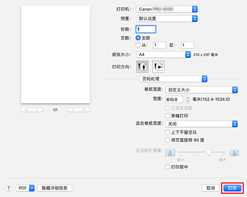This screenshot has height=197, width=247.
Task: Click the 210 x 297 毫米 text
Action: (205, 55)
